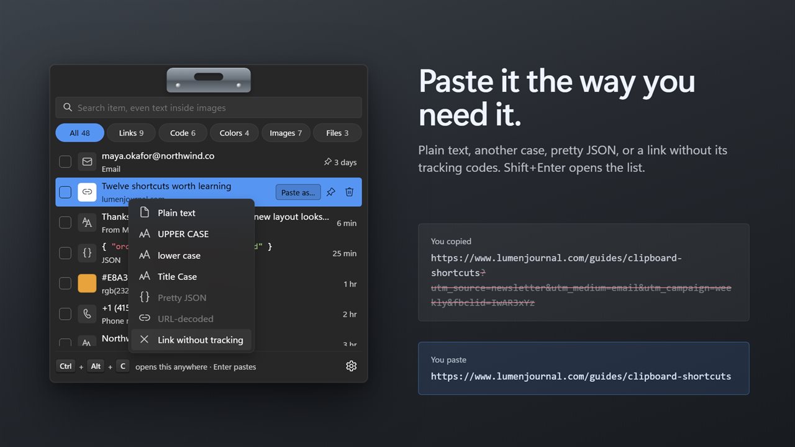Viewport: 795px width, 447px height.
Task: Choose UPPER CASE from paste menu
Action: (191, 234)
